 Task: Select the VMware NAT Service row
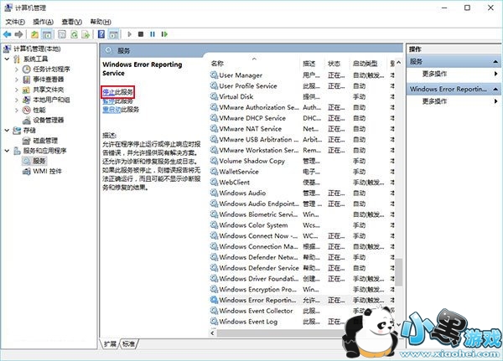302,129
